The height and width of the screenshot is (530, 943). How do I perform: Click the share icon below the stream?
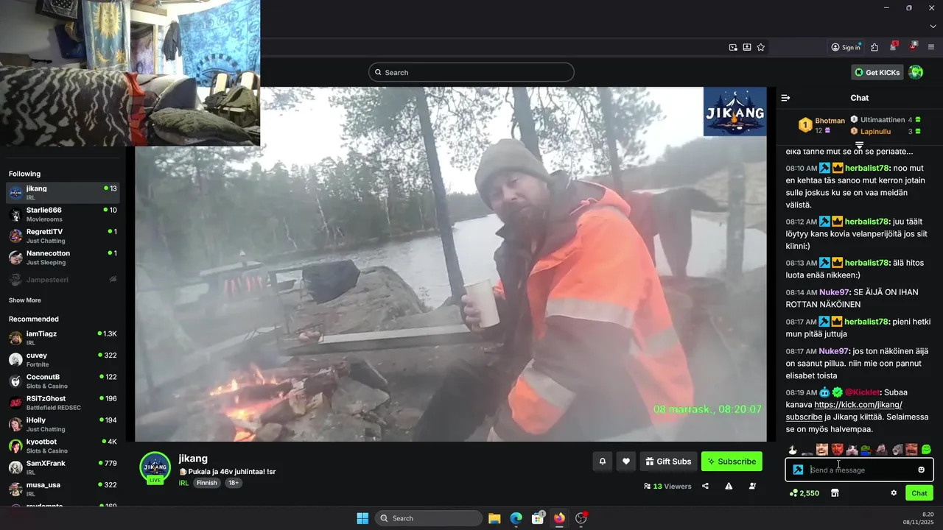coord(705,486)
